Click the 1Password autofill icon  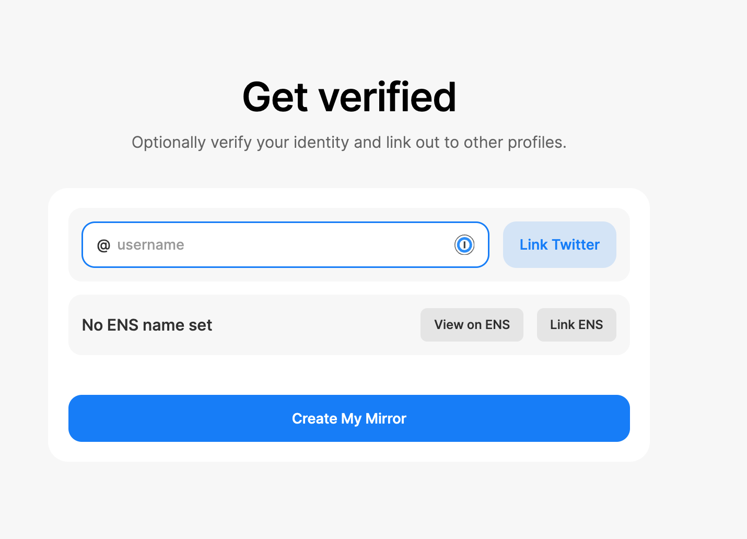464,244
